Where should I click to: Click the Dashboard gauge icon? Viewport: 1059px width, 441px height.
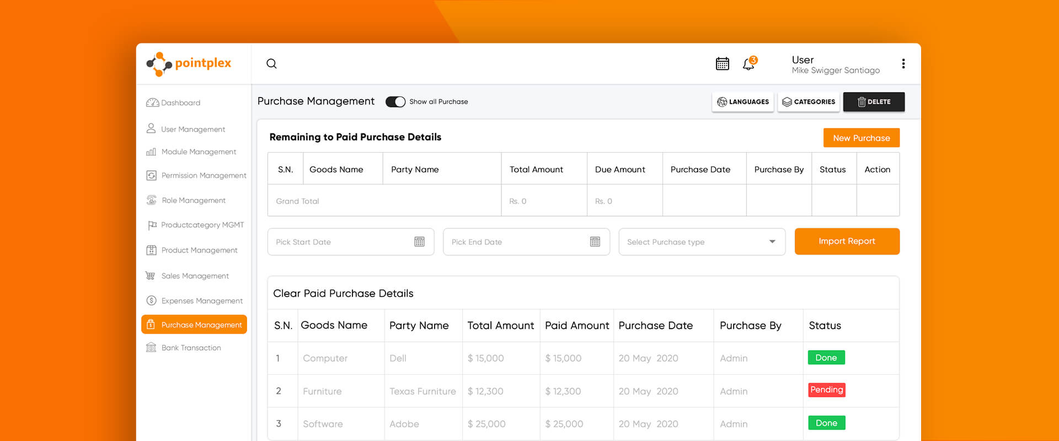click(x=152, y=103)
